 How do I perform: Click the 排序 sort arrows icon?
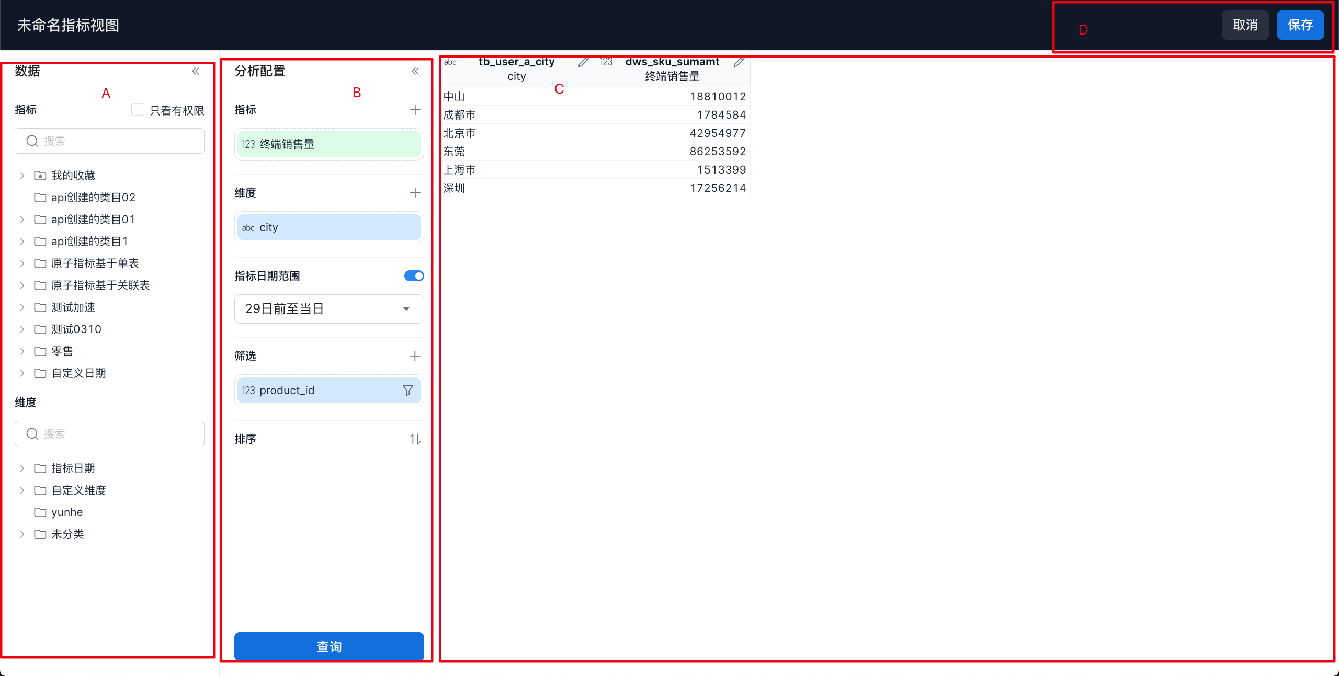(x=415, y=439)
